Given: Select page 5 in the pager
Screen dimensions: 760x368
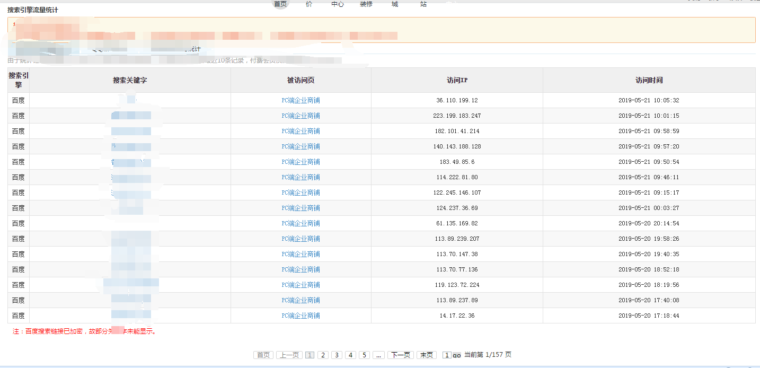Looking at the screenshot, I should click(364, 355).
